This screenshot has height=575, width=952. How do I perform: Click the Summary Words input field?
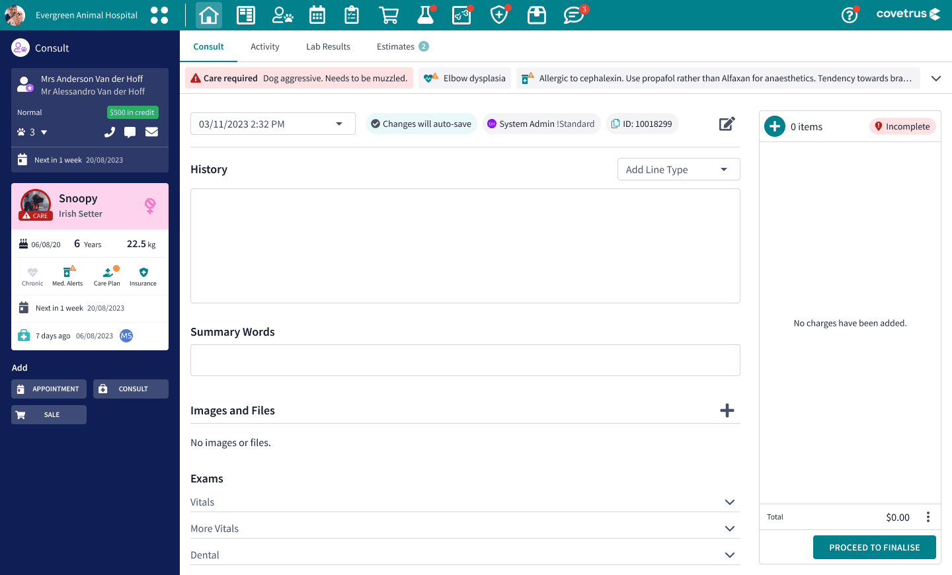coord(465,360)
